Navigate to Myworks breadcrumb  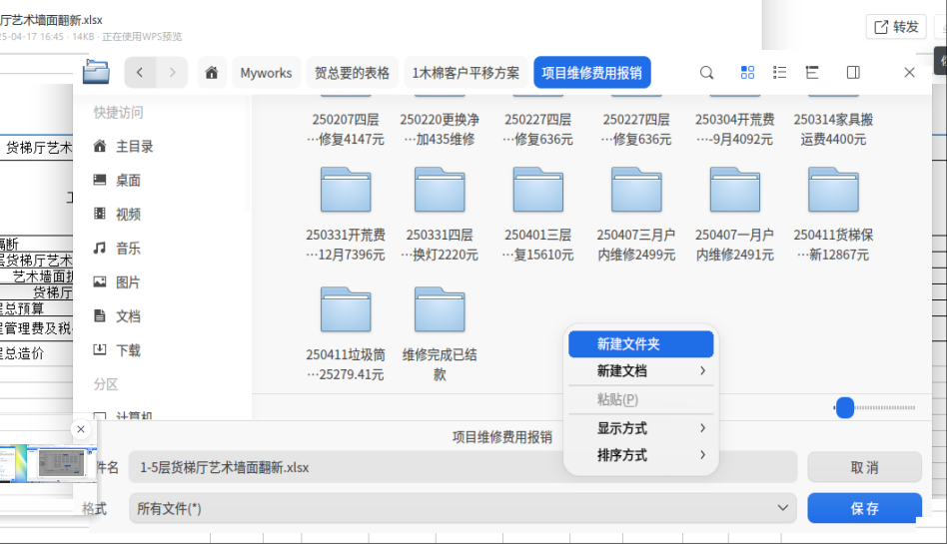(267, 73)
